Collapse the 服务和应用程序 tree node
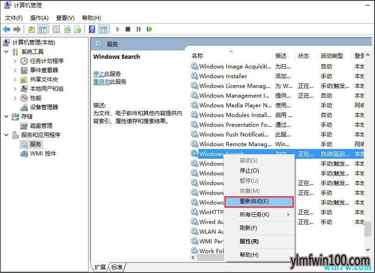Image resolution: width=375 pixels, height=273 pixels. 6,135
